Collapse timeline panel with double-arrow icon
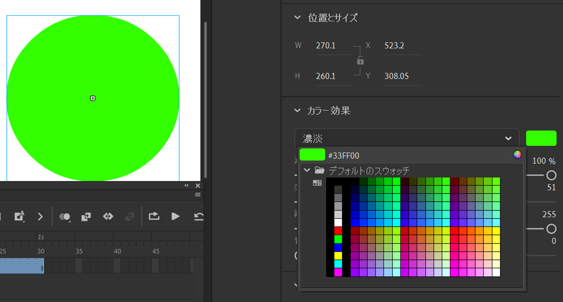The image size is (563, 302). (186, 186)
